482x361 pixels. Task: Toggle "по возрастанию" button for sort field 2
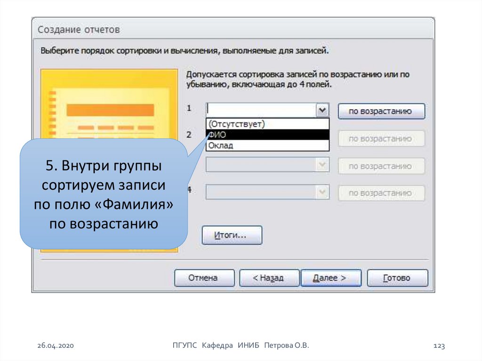coord(381,139)
